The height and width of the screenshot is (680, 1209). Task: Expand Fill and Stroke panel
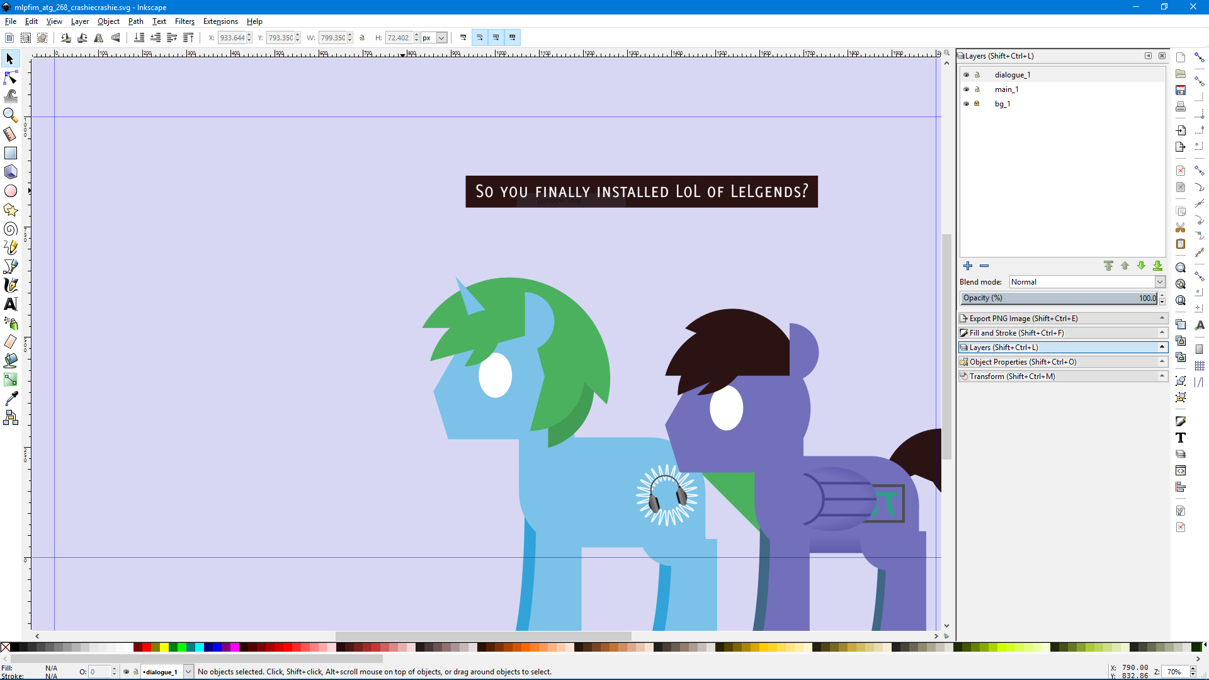coord(1063,333)
